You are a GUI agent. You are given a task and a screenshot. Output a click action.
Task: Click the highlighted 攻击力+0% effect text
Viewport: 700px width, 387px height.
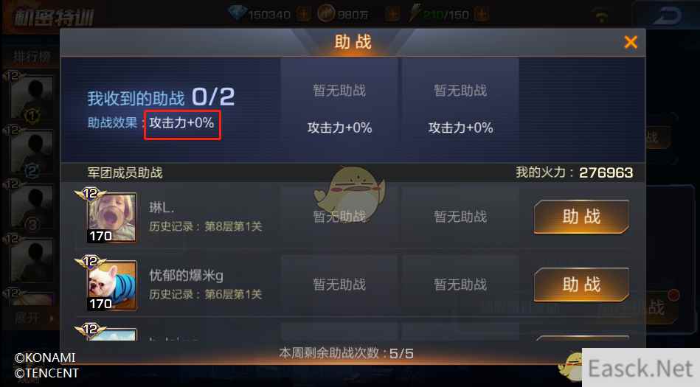click(181, 123)
